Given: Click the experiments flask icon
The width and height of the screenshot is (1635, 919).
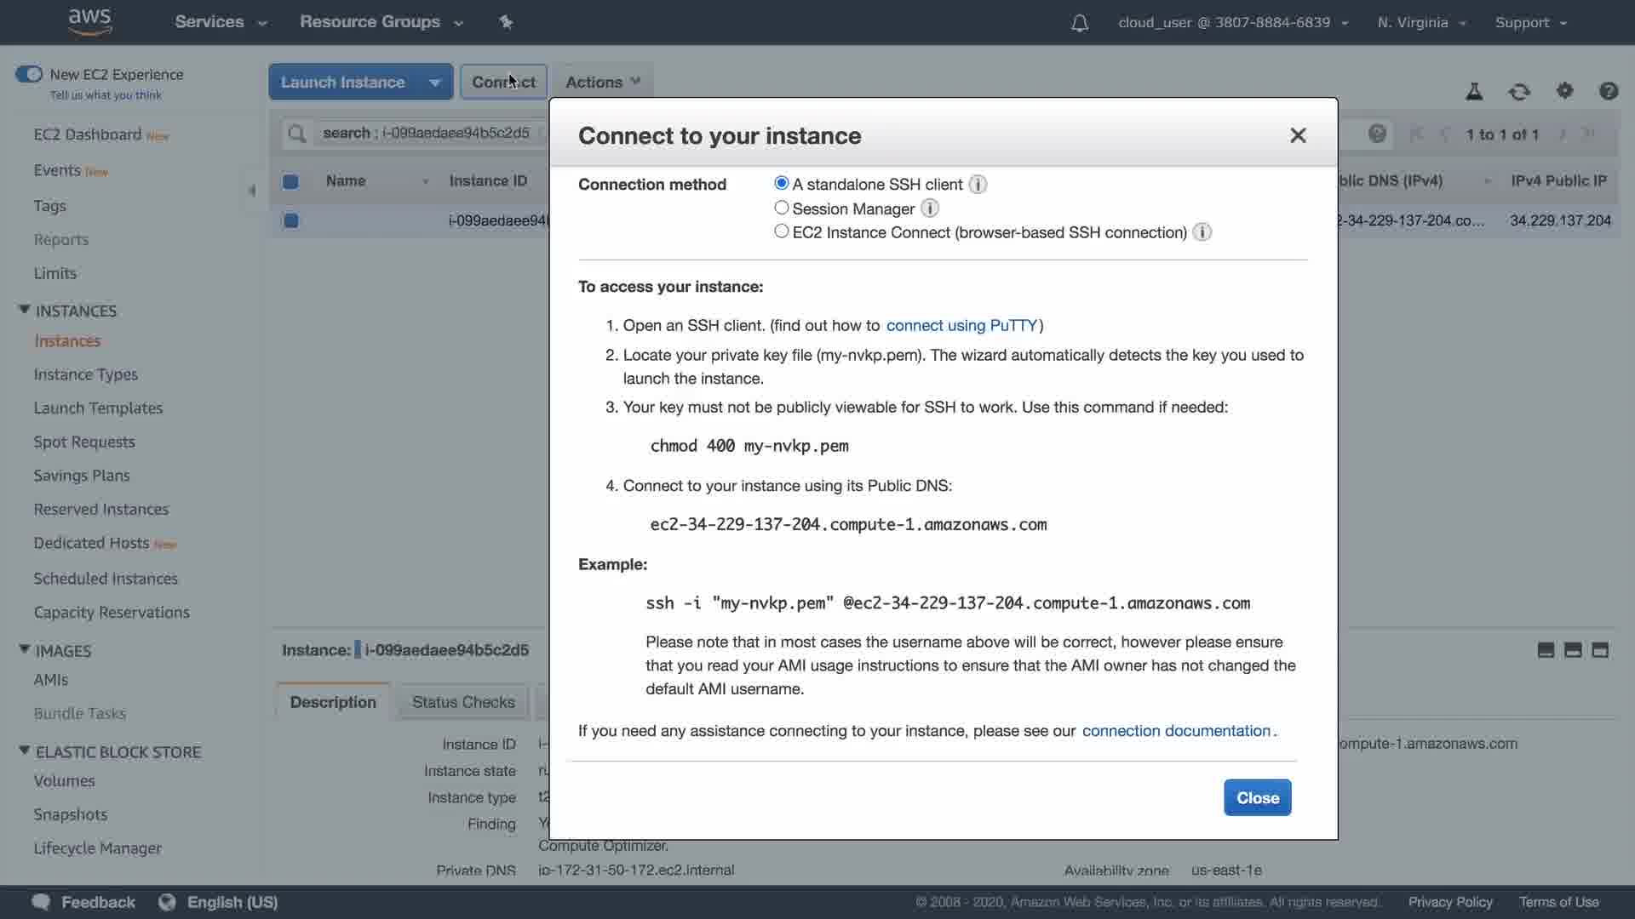Looking at the screenshot, I should (x=1474, y=92).
